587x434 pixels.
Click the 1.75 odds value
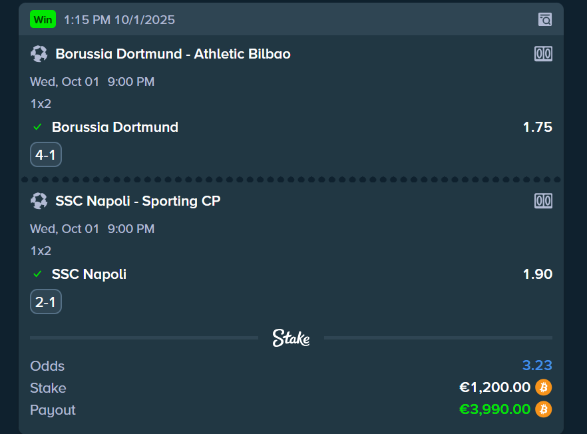537,127
